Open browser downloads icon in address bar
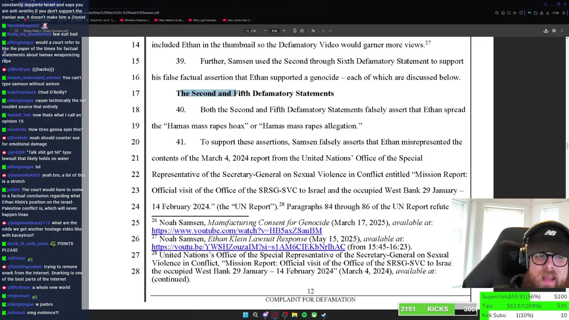This screenshot has width=569, height=320. coord(548,13)
